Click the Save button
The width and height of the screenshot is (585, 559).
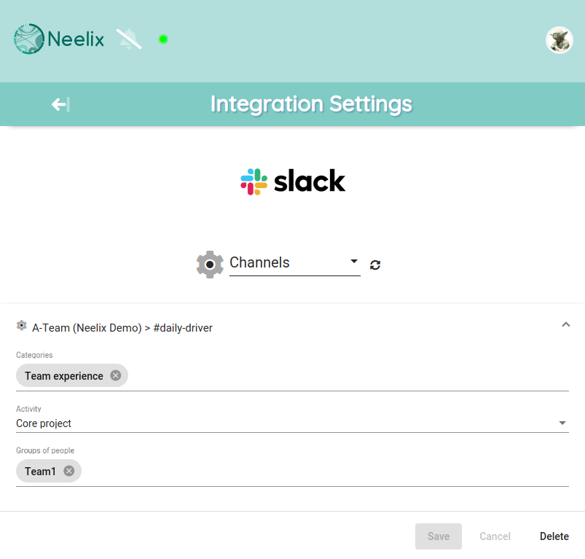pyautogui.click(x=439, y=536)
